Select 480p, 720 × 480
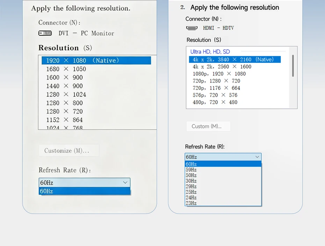The image size is (325, 246). 215,102
